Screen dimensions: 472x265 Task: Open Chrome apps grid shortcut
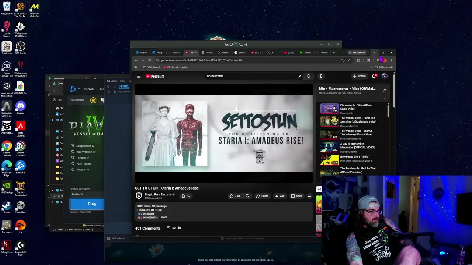pos(136,67)
